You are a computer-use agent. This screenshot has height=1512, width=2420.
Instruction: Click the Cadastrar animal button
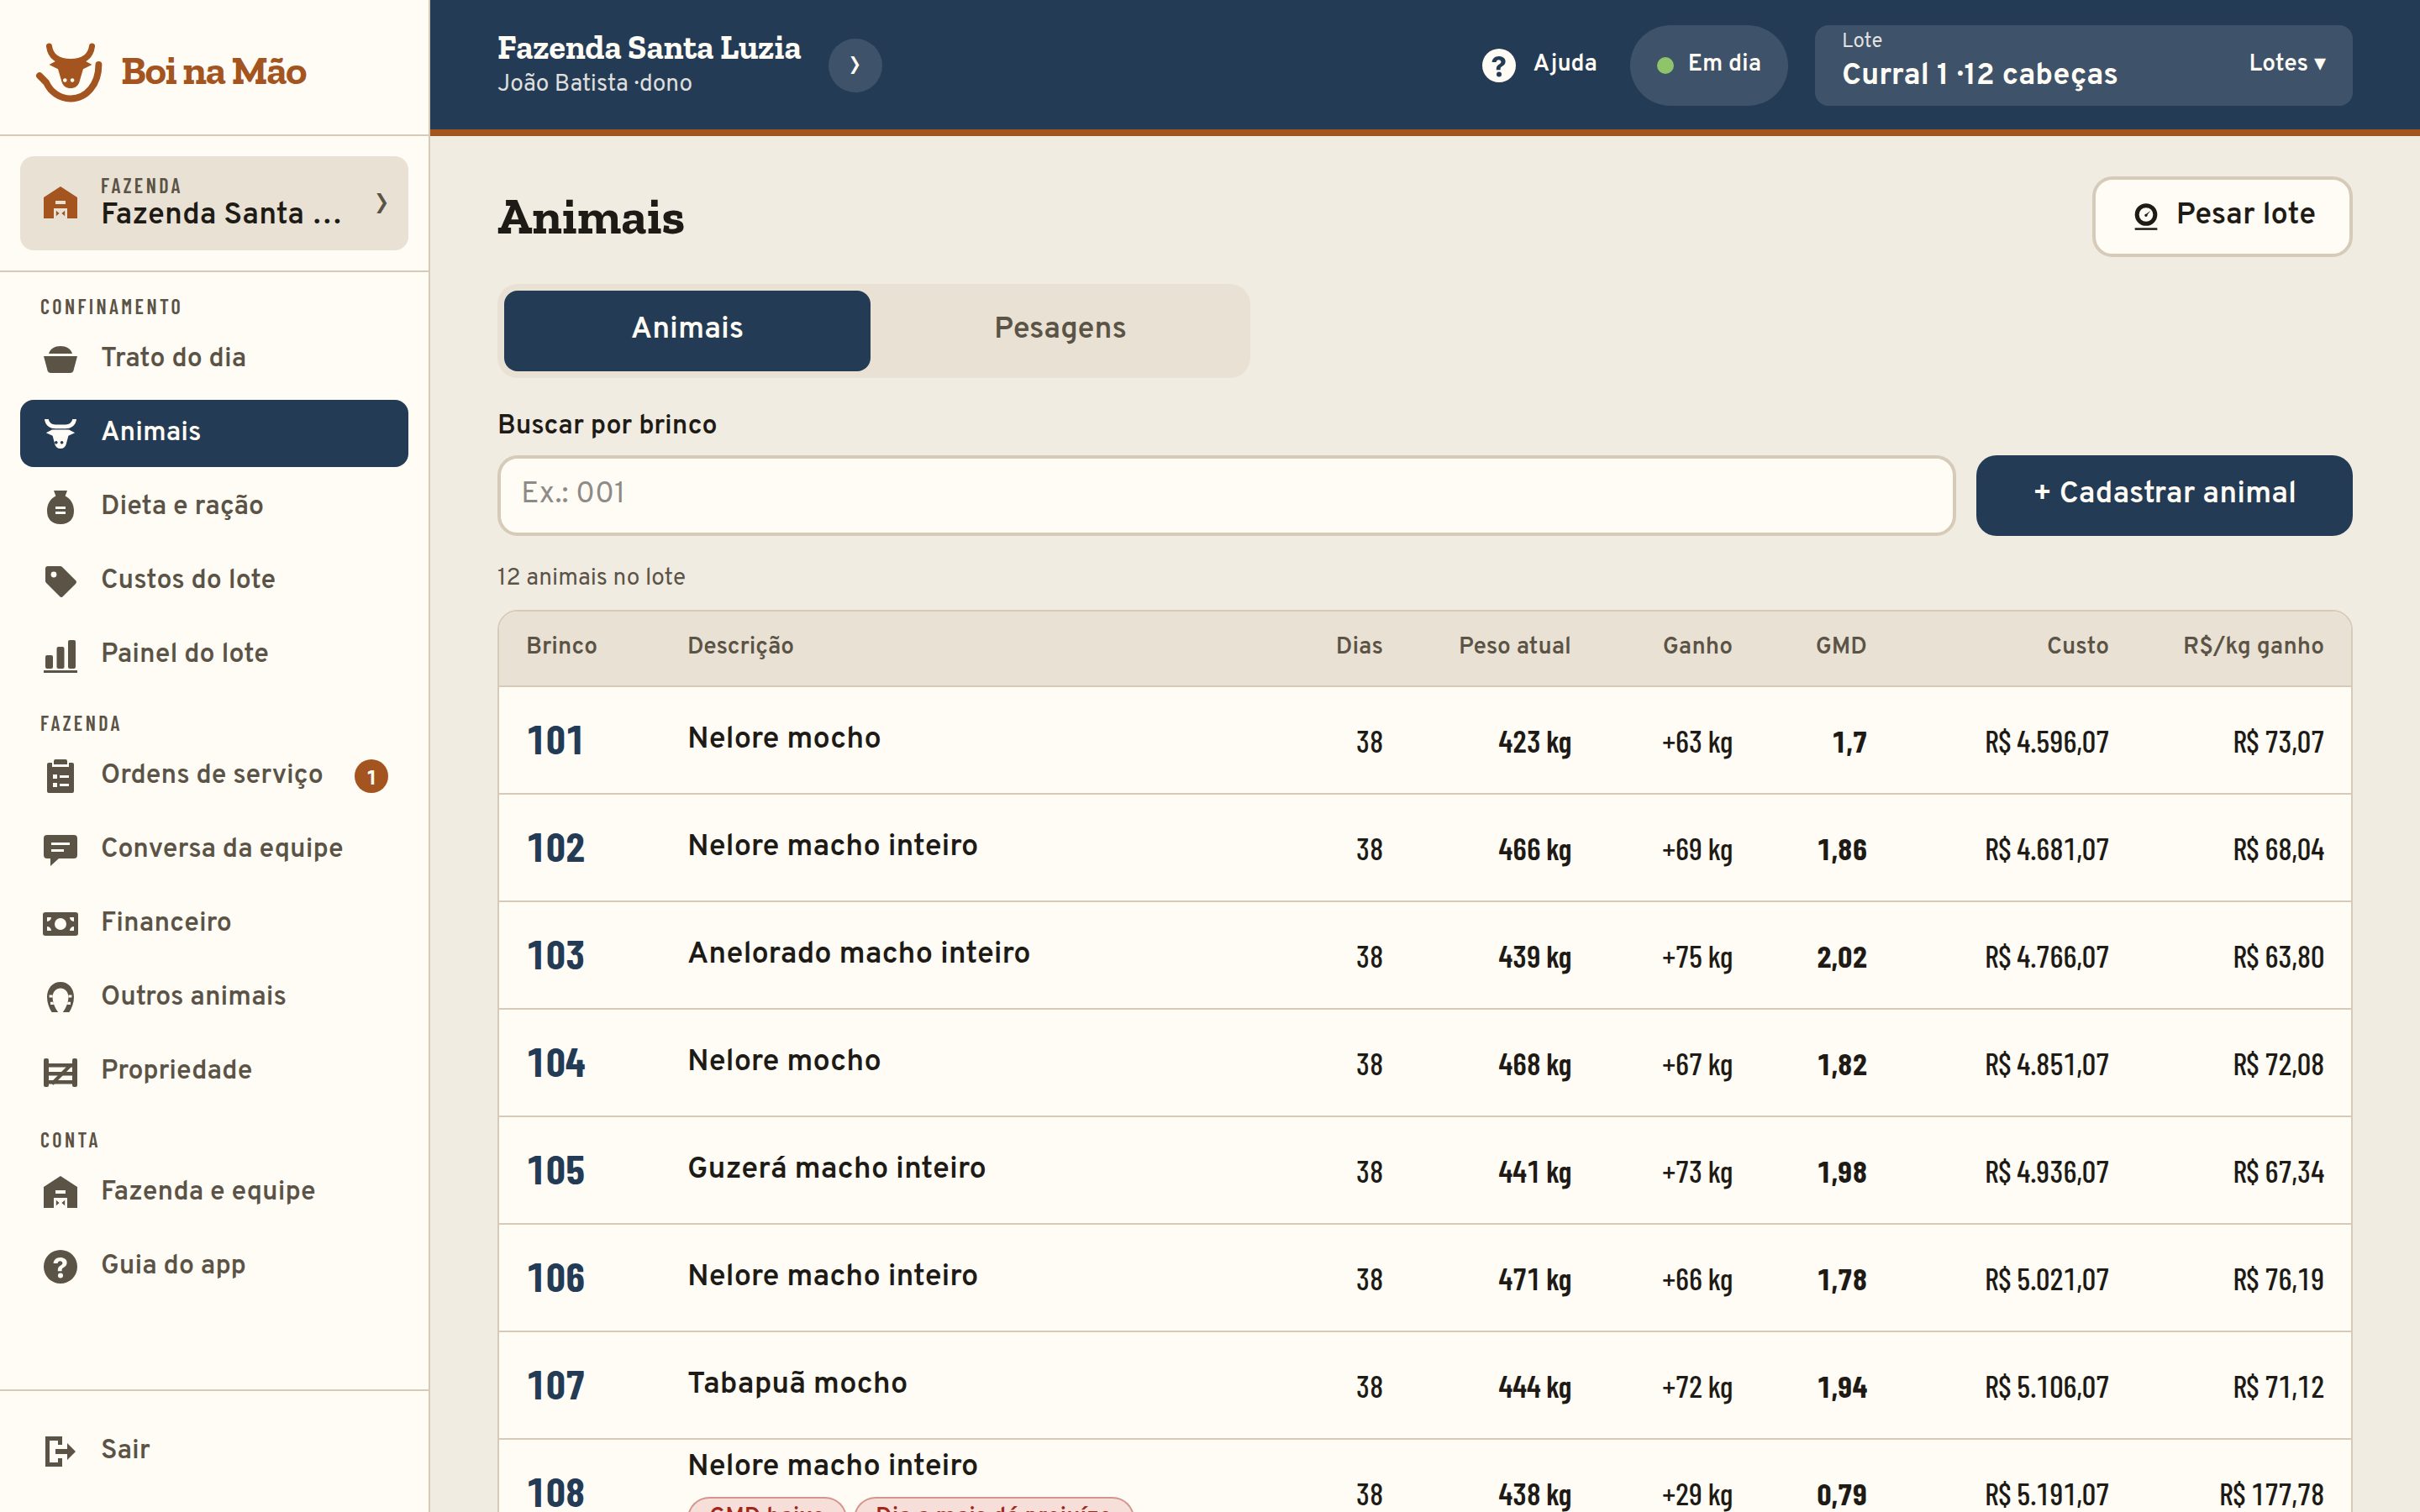coord(2163,494)
